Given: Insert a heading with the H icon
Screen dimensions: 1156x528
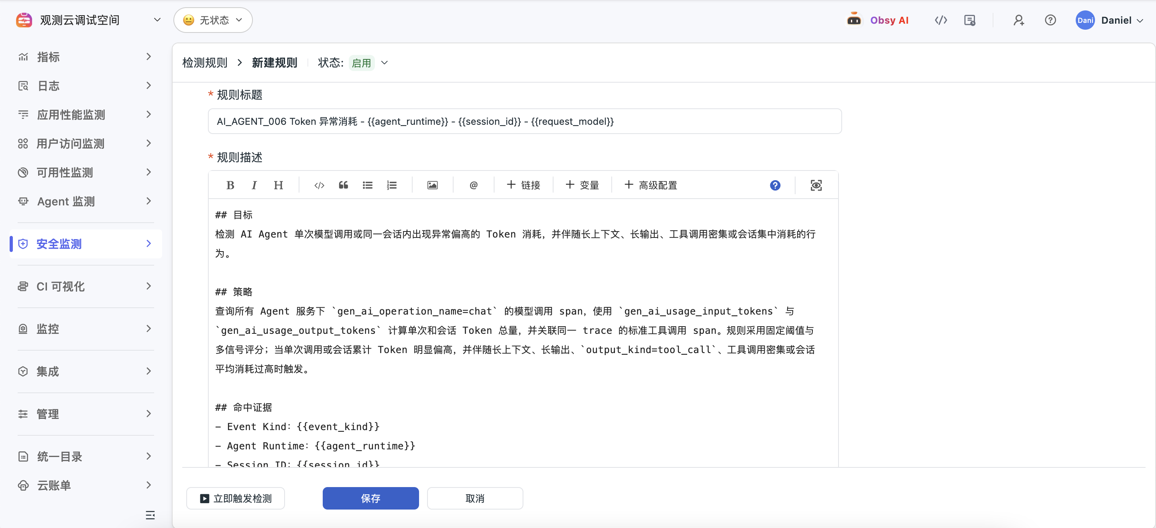Looking at the screenshot, I should tap(278, 185).
